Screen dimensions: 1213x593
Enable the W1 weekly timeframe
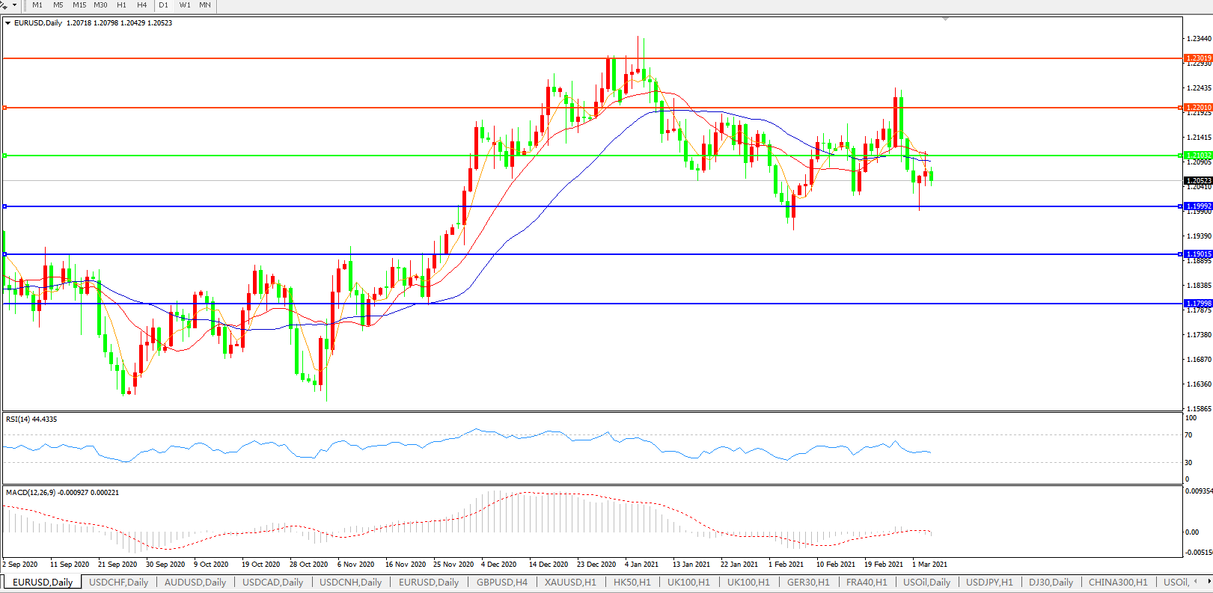pos(185,5)
